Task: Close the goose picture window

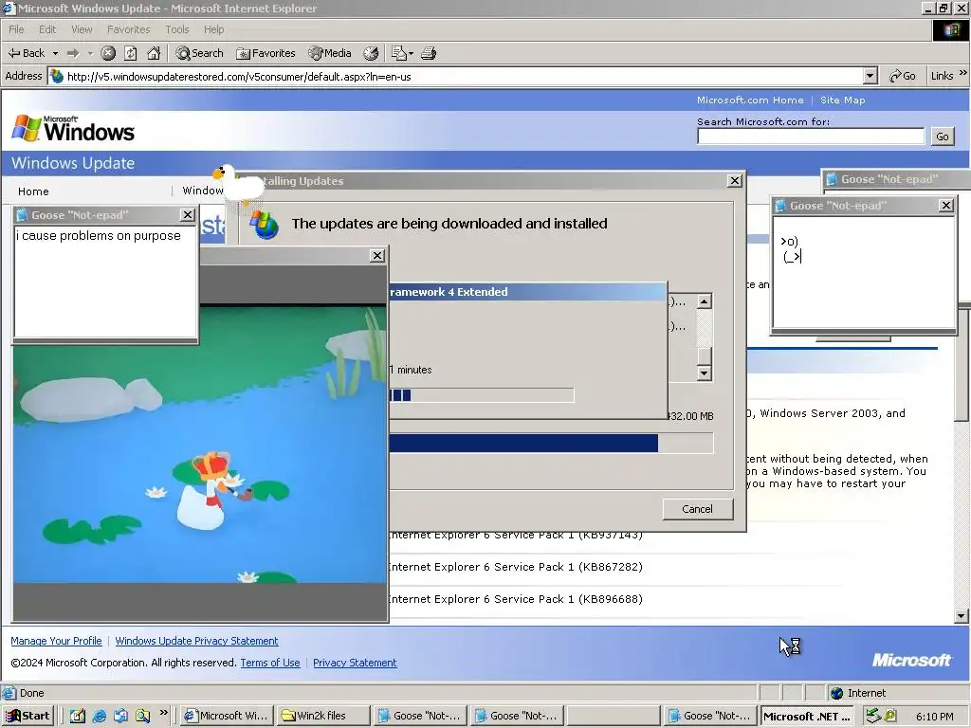Action: click(377, 256)
